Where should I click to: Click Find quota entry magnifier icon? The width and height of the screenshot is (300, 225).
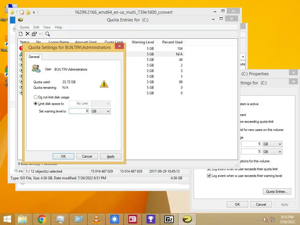pyautogui.click(x=48, y=34)
